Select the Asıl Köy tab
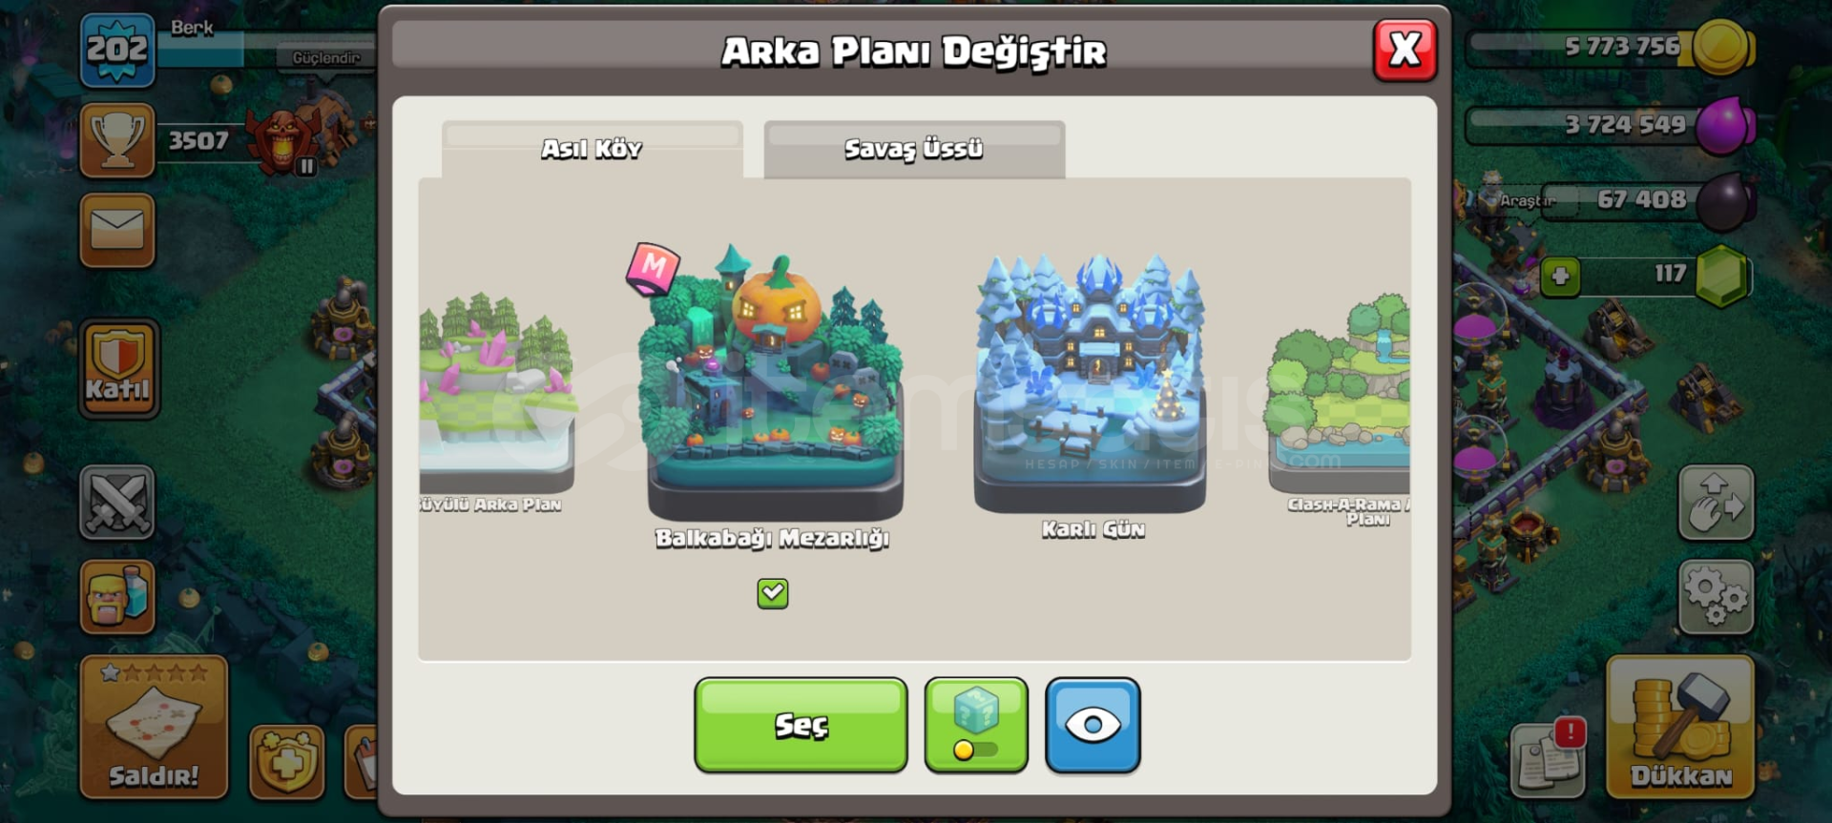1832x823 pixels. click(x=592, y=149)
